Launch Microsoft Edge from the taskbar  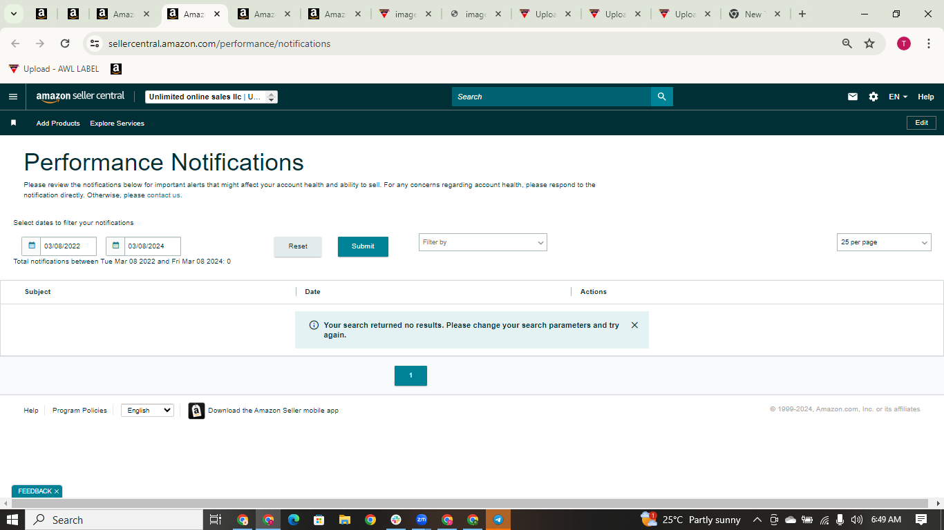[294, 520]
